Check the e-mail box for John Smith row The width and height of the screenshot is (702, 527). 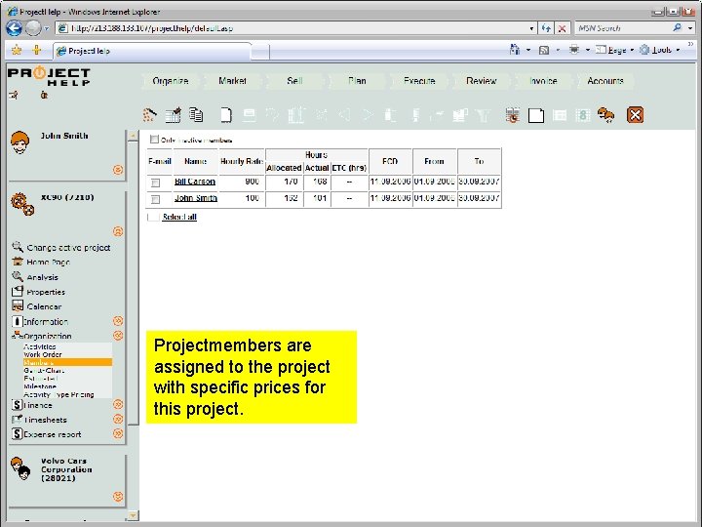[x=155, y=199]
